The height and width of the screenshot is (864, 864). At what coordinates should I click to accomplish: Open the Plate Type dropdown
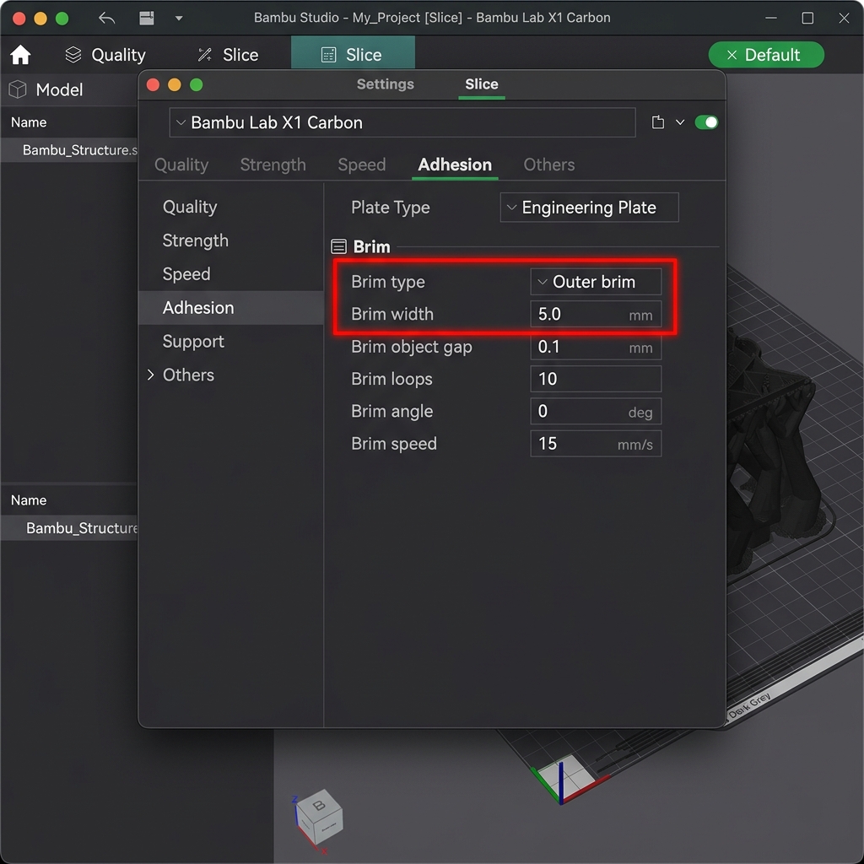click(589, 208)
